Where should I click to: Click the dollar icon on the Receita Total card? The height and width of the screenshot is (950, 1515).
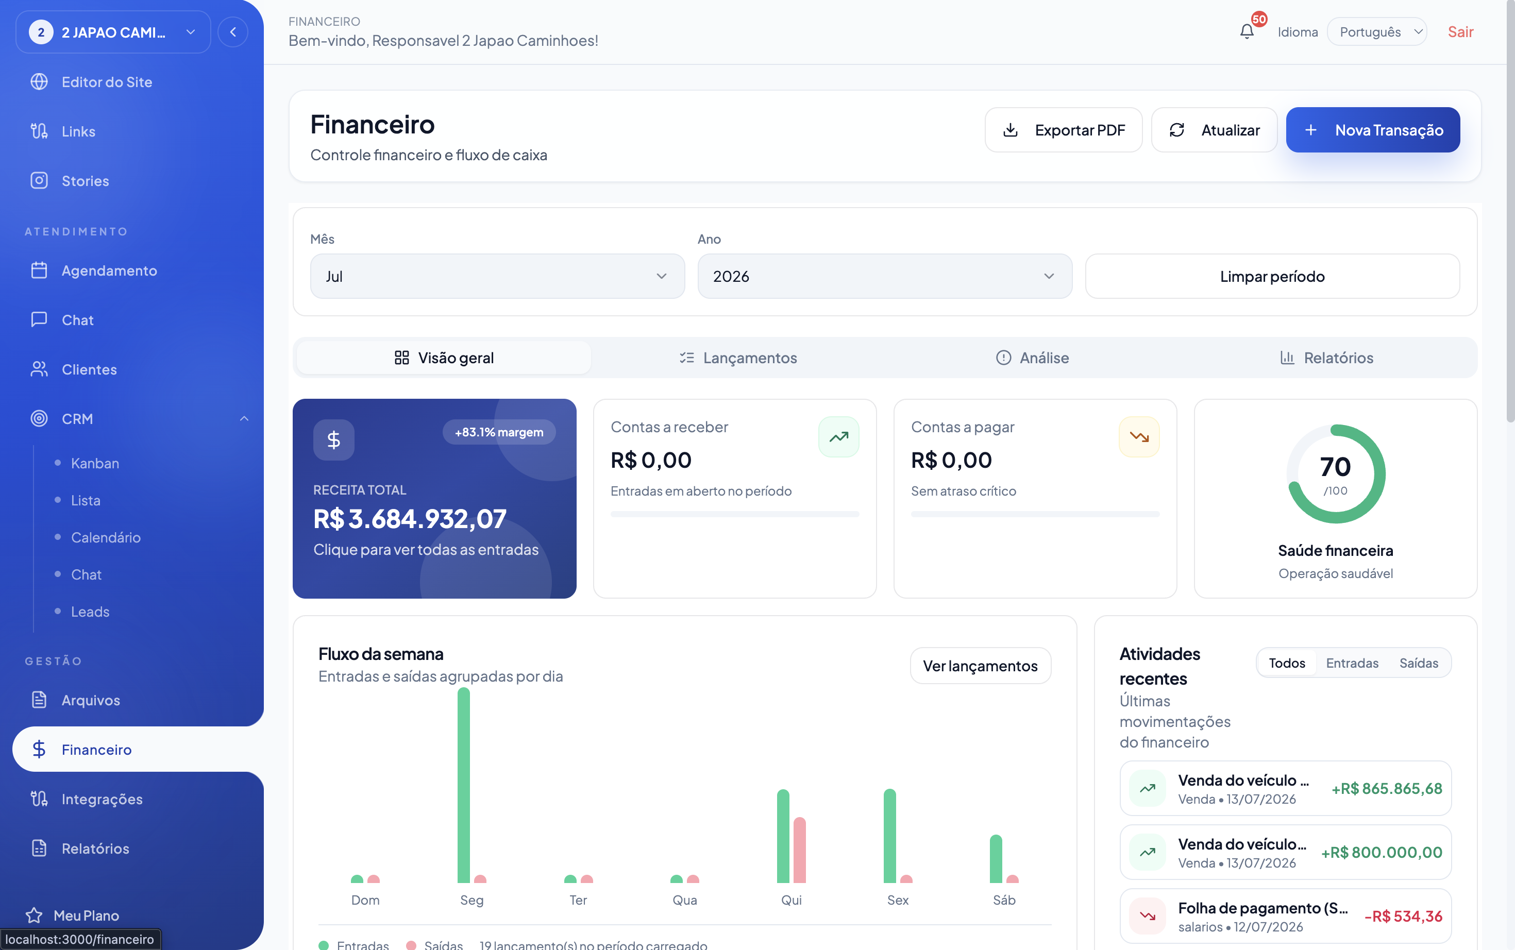tap(334, 440)
